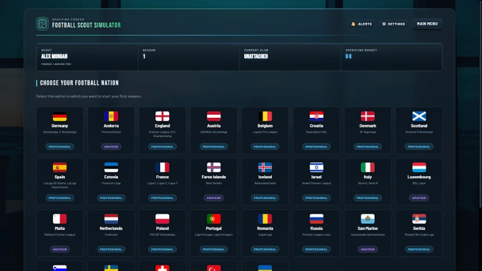Click the page scrollbar on right edge
Screen dimensions: 482x271
click(480, 104)
